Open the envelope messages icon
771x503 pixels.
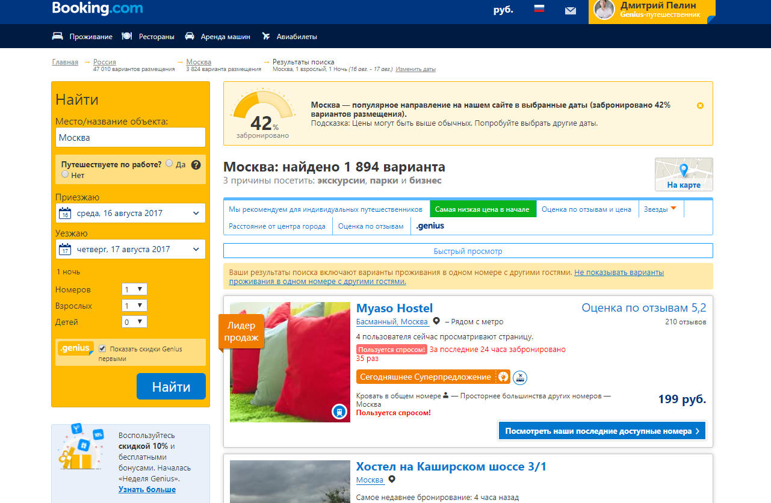point(570,10)
